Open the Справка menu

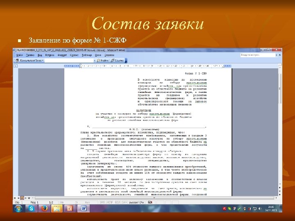click(109, 55)
